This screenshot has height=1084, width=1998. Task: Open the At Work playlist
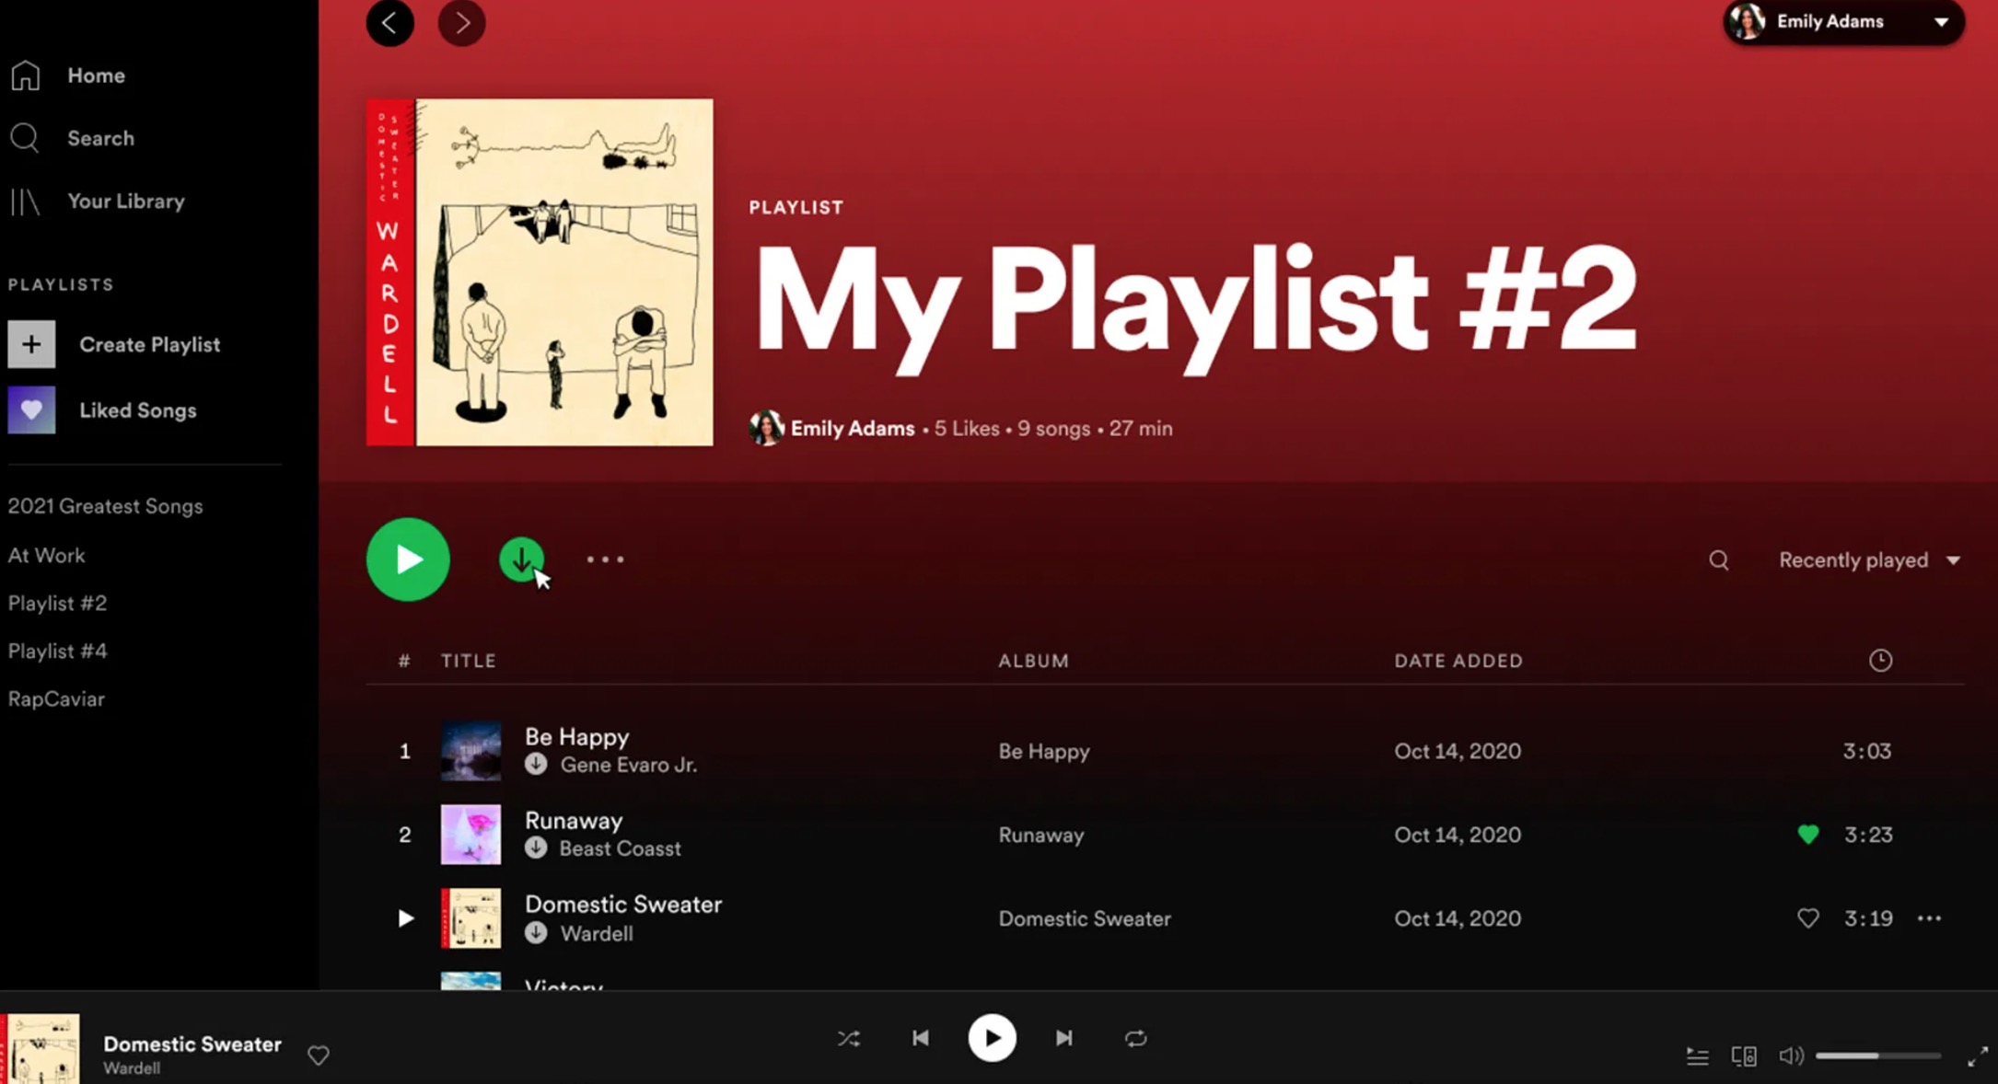pyautogui.click(x=46, y=556)
